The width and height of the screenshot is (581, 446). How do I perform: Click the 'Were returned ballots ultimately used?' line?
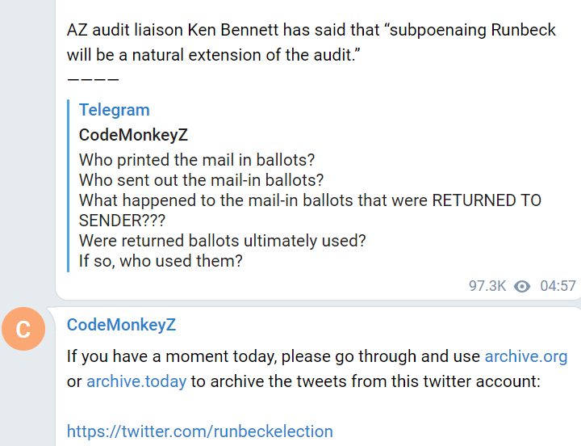[x=223, y=241]
